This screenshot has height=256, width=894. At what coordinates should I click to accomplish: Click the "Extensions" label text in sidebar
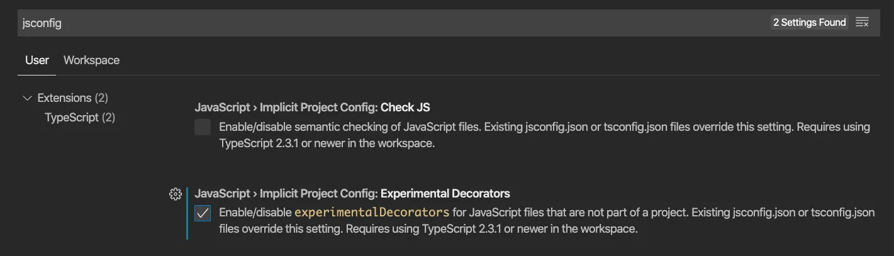(x=64, y=98)
